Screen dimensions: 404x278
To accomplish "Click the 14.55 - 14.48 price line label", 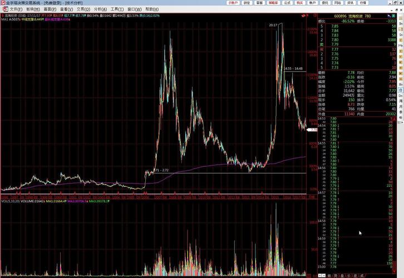I will pyautogui.click(x=293, y=68).
